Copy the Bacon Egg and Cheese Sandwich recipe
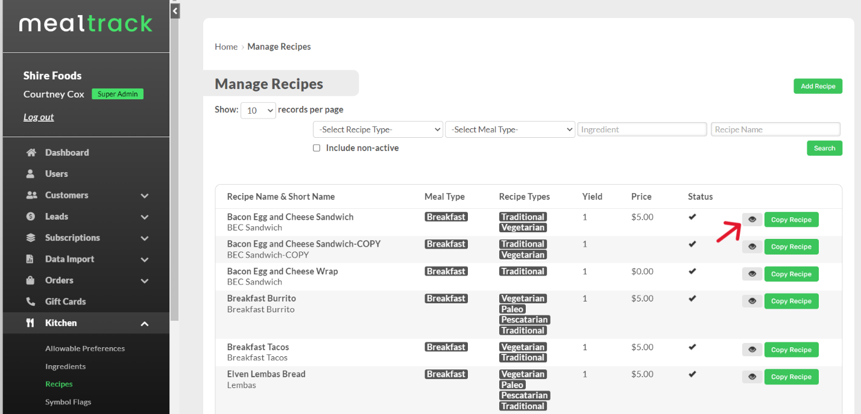Image resolution: width=861 pixels, height=414 pixels. [x=791, y=220]
